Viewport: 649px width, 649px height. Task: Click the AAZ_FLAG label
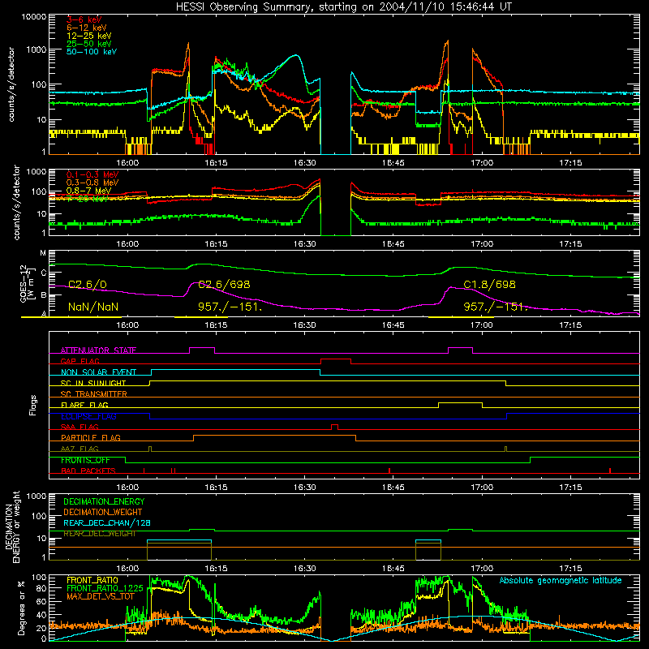pos(80,449)
